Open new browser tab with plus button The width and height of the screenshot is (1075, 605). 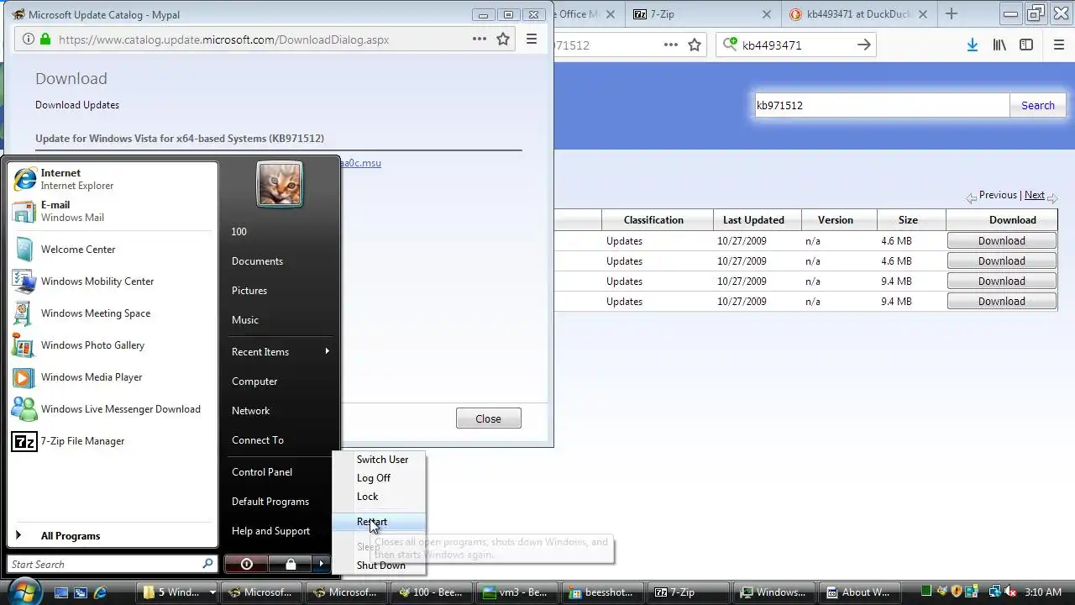[952, 14]
